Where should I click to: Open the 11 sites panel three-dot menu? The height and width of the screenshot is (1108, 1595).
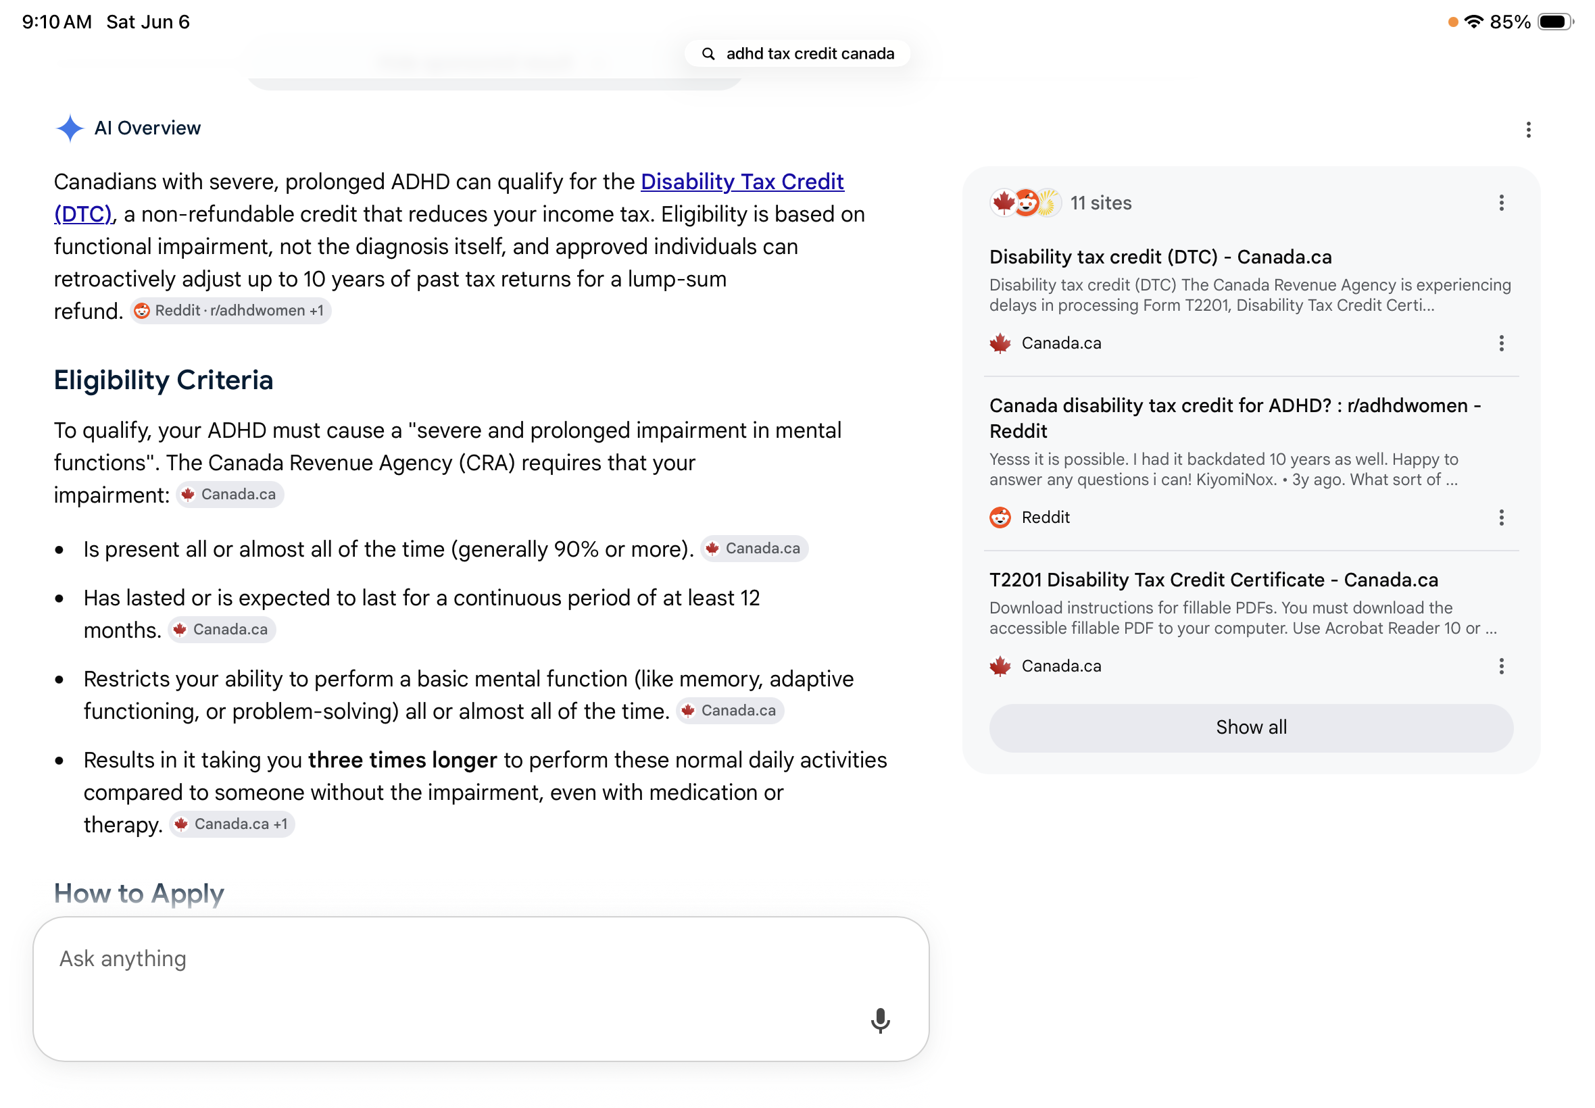[1500, 203]
